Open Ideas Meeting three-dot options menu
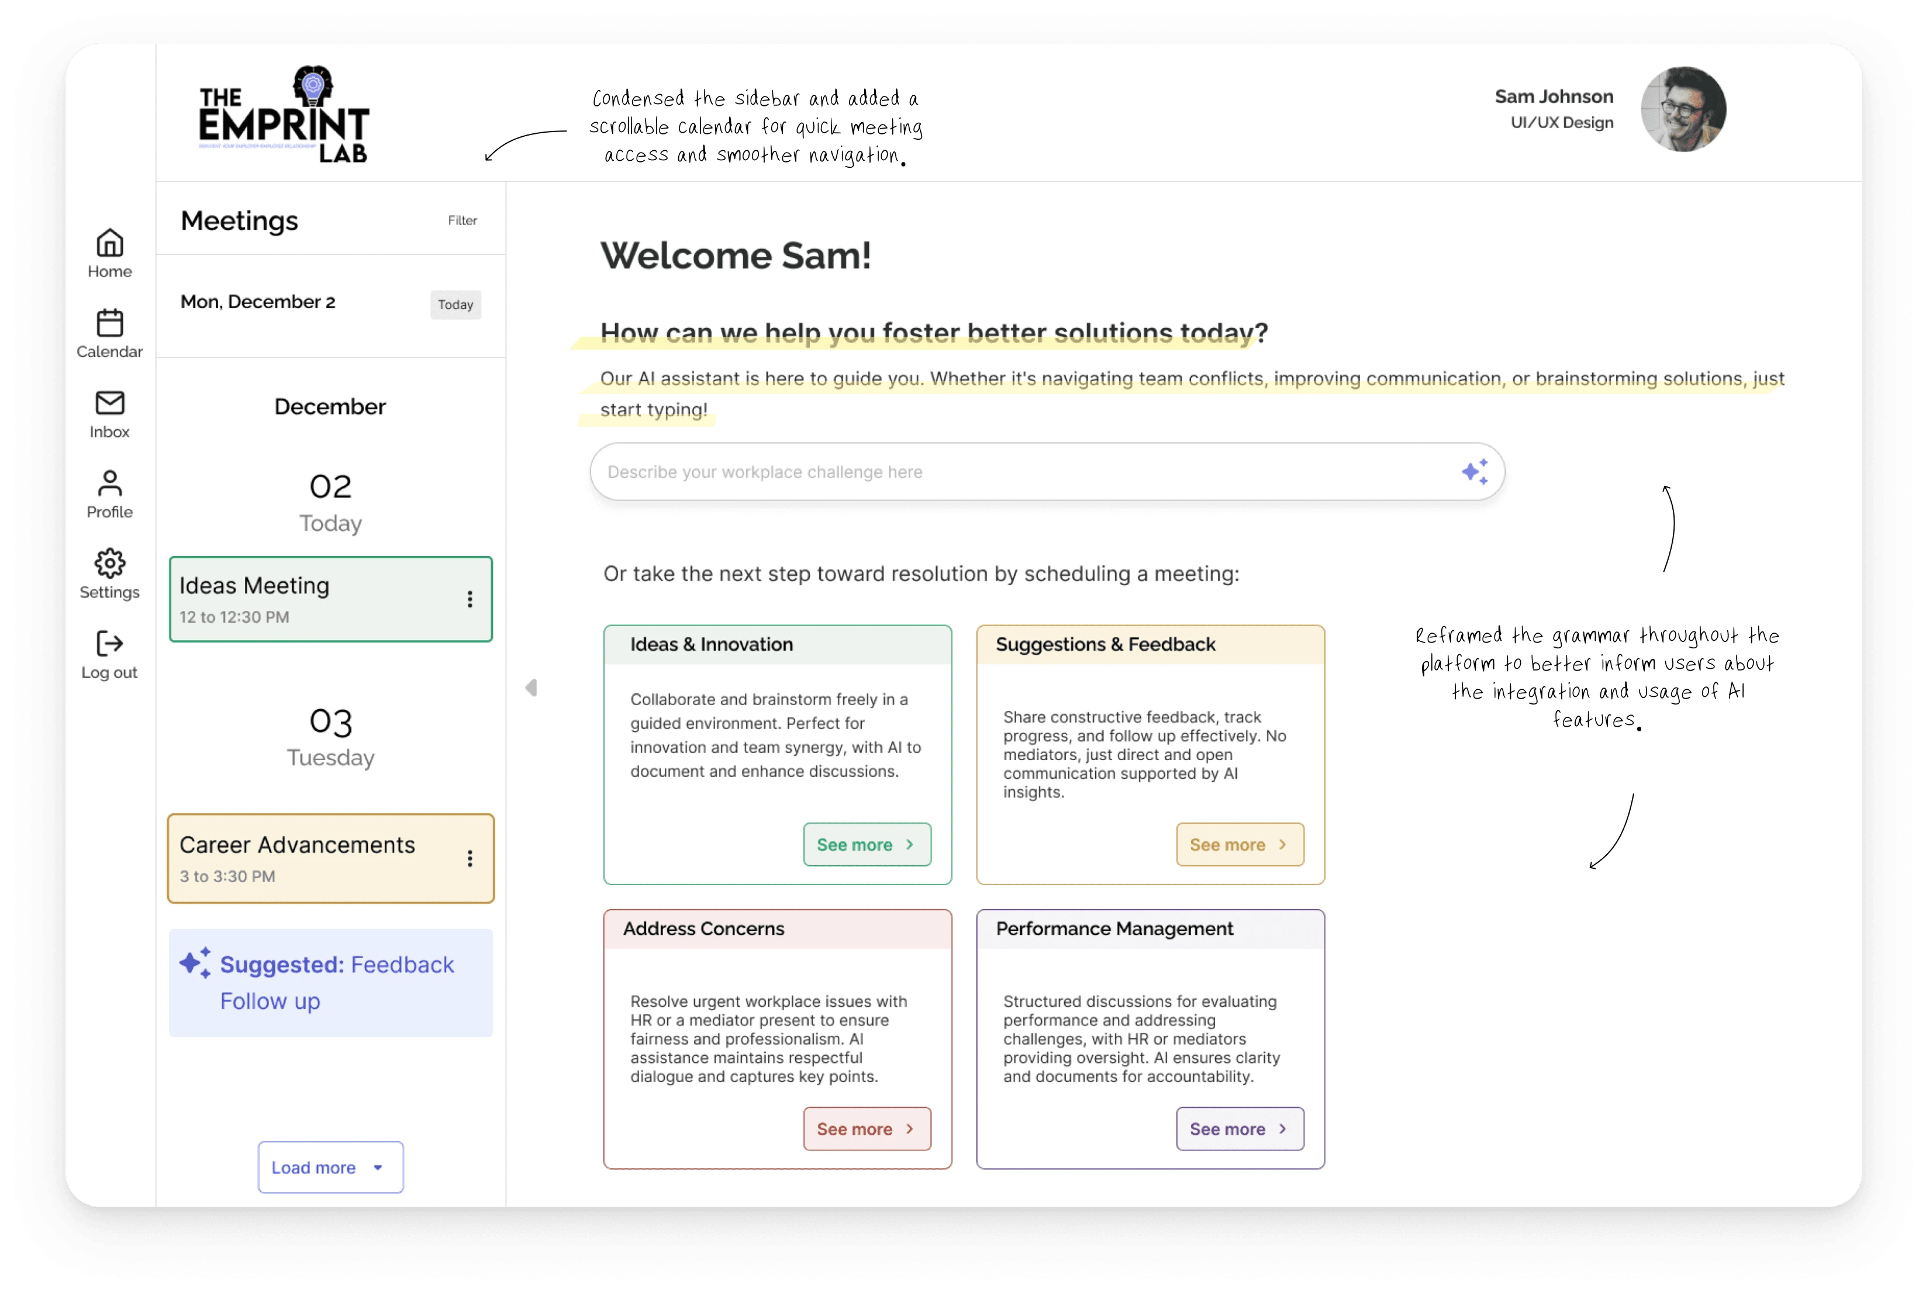 coord(470,599)
